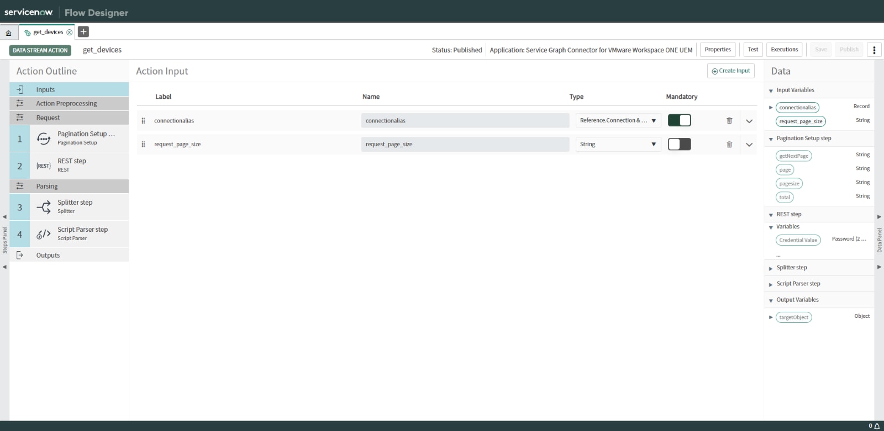The height and width of the screenshot is (431, 884).
Task: Select the Request section in outline
Action: [69, 118]
